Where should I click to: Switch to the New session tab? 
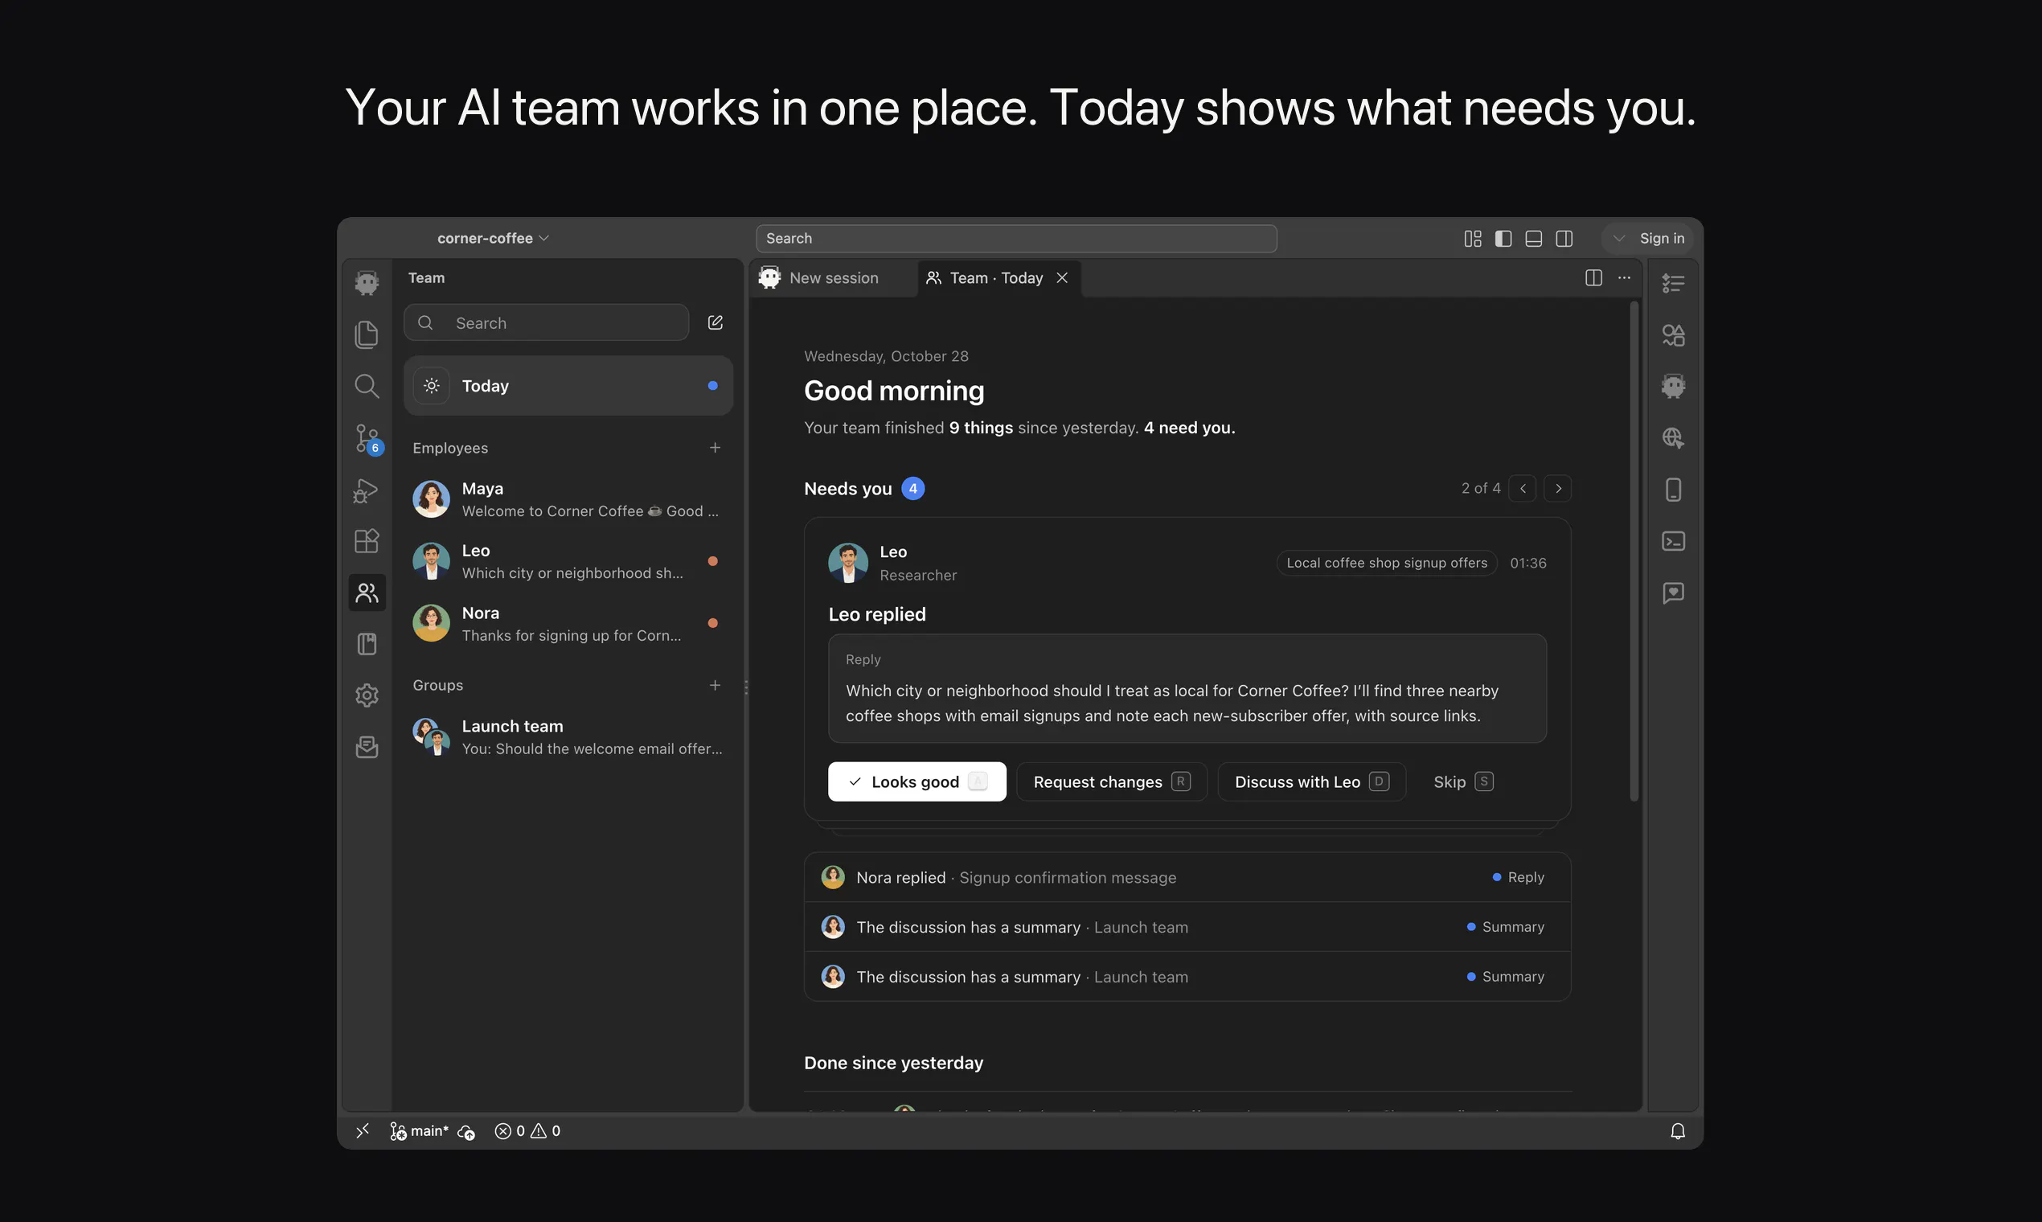(x=833, y=278)
